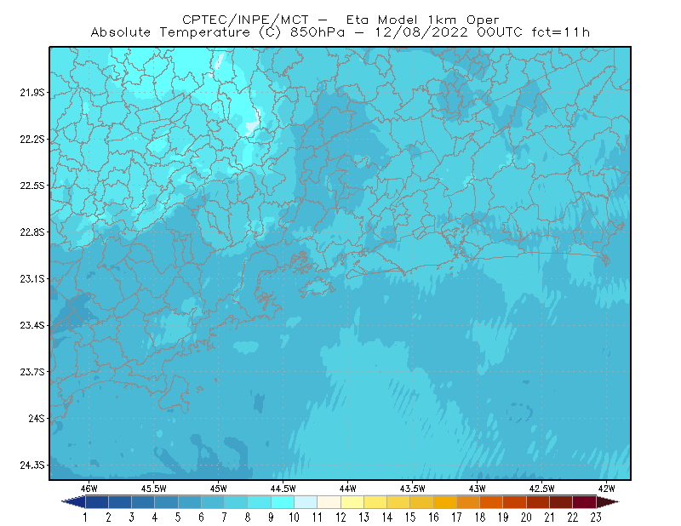This screenshot has width=681, height=526.
Task: Click the dark red right arrow of color bar
Action: pos(608,502)
